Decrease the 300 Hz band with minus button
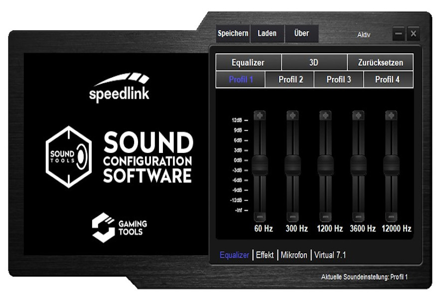Image resolution: width=441 pixels, height=300 pixels. [293, 217]
